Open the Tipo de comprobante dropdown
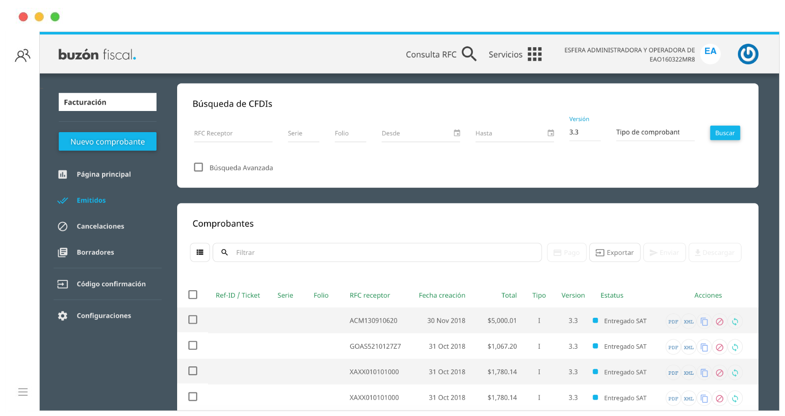 (x=654, y=133)
